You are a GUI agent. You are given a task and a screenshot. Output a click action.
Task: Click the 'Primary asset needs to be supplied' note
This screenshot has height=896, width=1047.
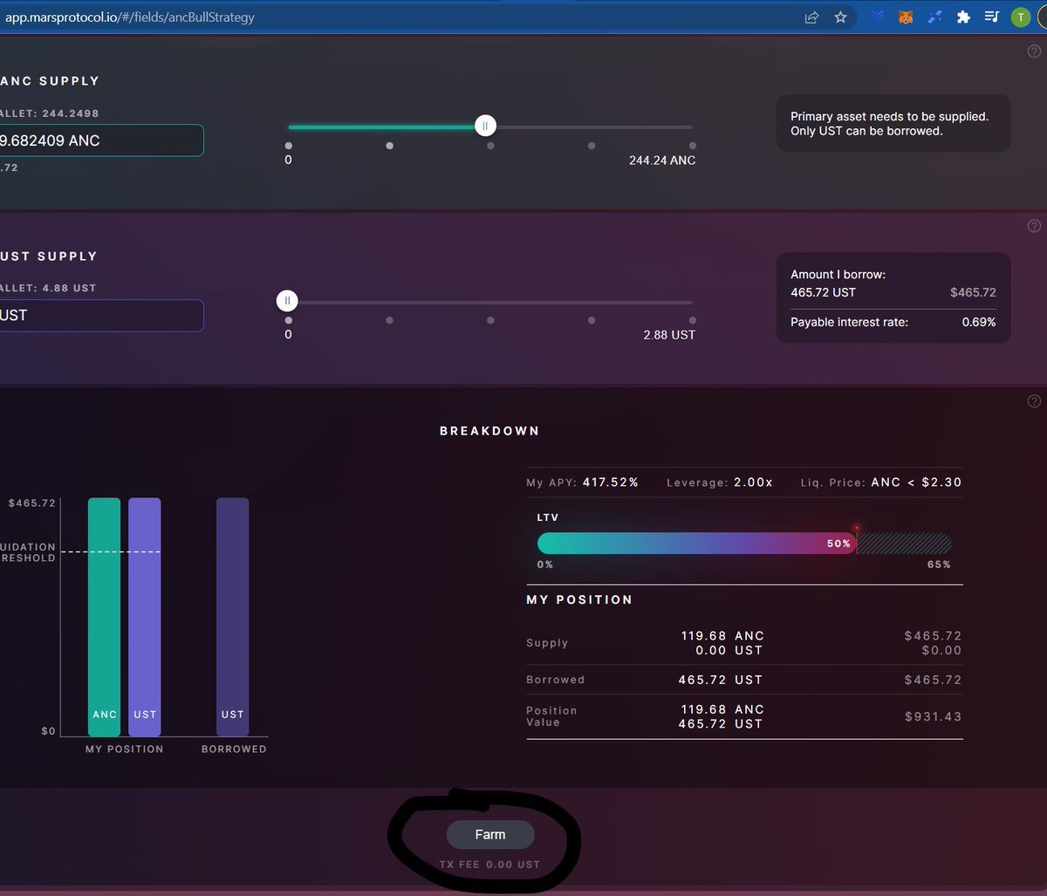point(889,123)
